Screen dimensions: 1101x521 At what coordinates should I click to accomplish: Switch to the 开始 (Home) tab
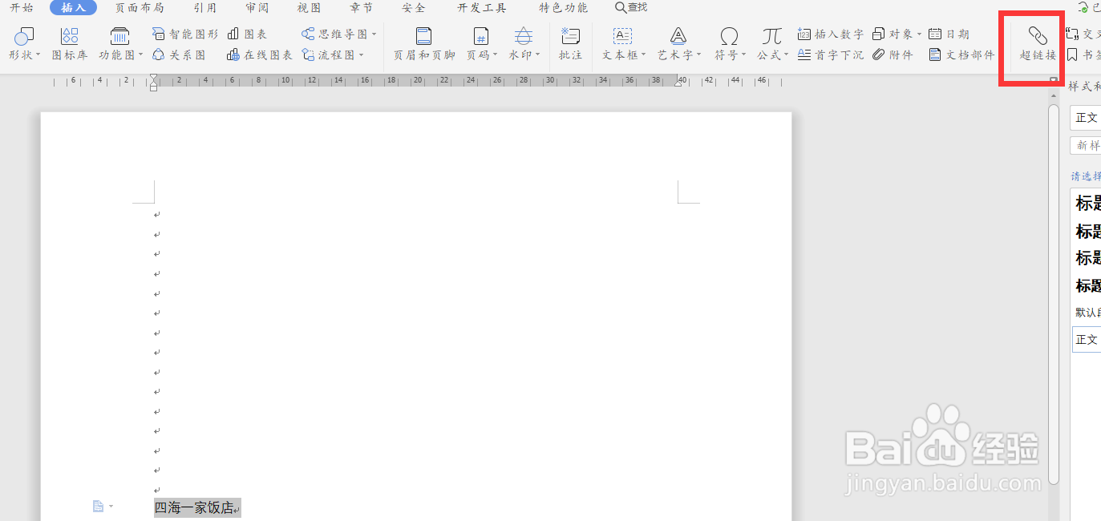22,8
